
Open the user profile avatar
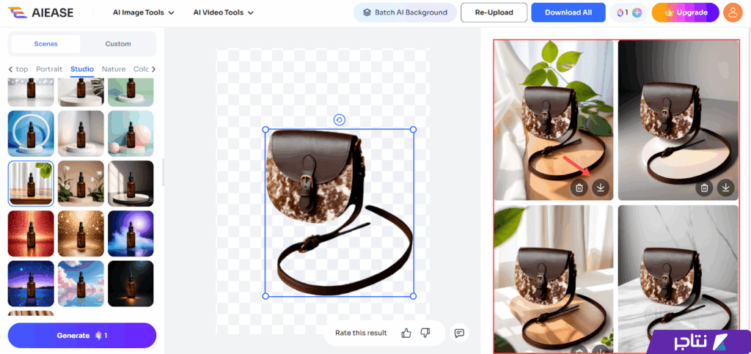(x=732, y=12)
